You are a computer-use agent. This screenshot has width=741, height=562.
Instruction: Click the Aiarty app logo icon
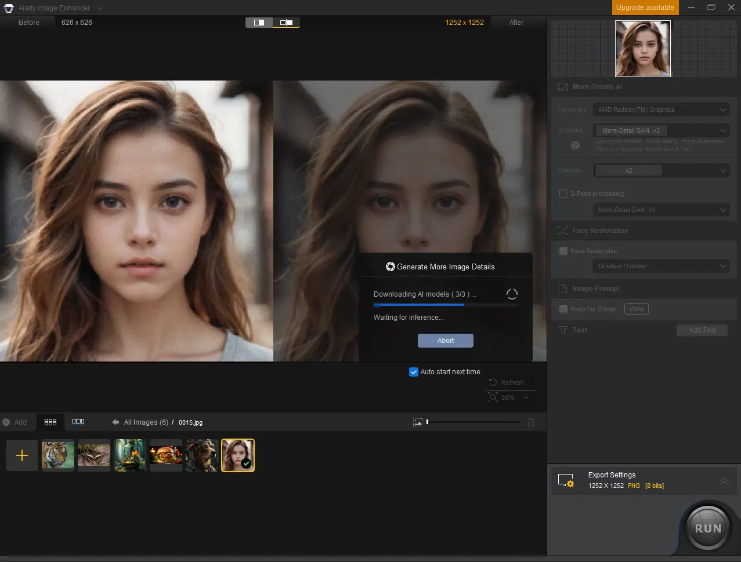pos(9,8)
